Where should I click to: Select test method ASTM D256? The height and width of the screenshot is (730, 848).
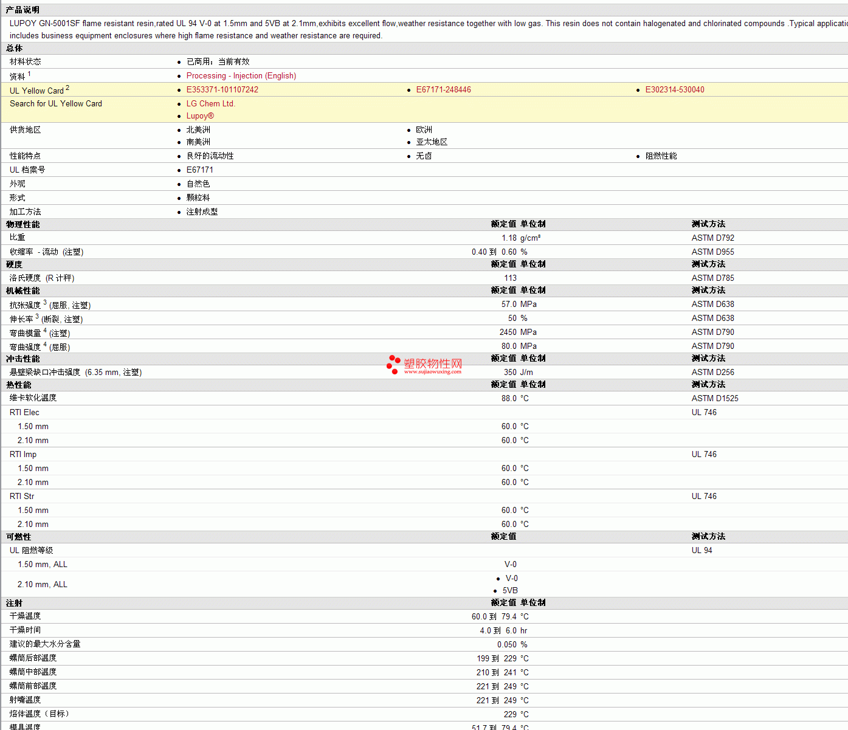click(x=713, y=373)
